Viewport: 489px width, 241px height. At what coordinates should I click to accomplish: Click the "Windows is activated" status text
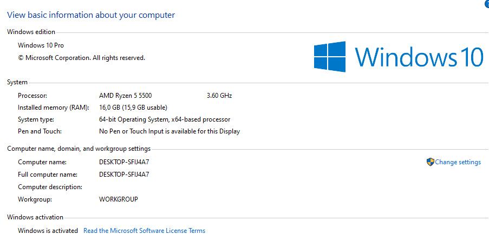pos(48,231)
